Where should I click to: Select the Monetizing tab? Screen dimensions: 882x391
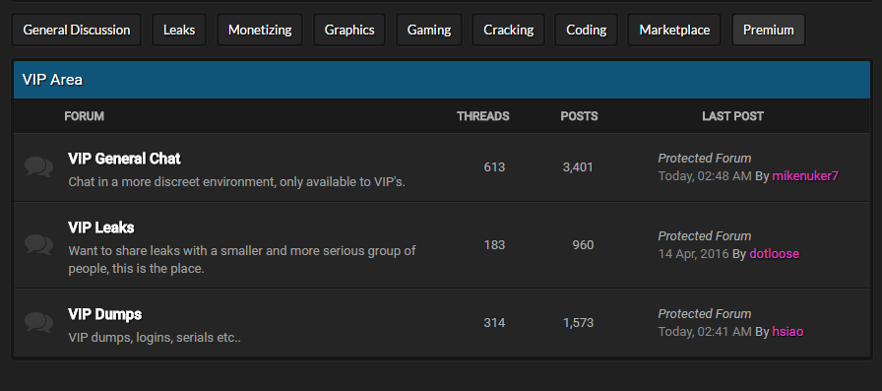260,30
